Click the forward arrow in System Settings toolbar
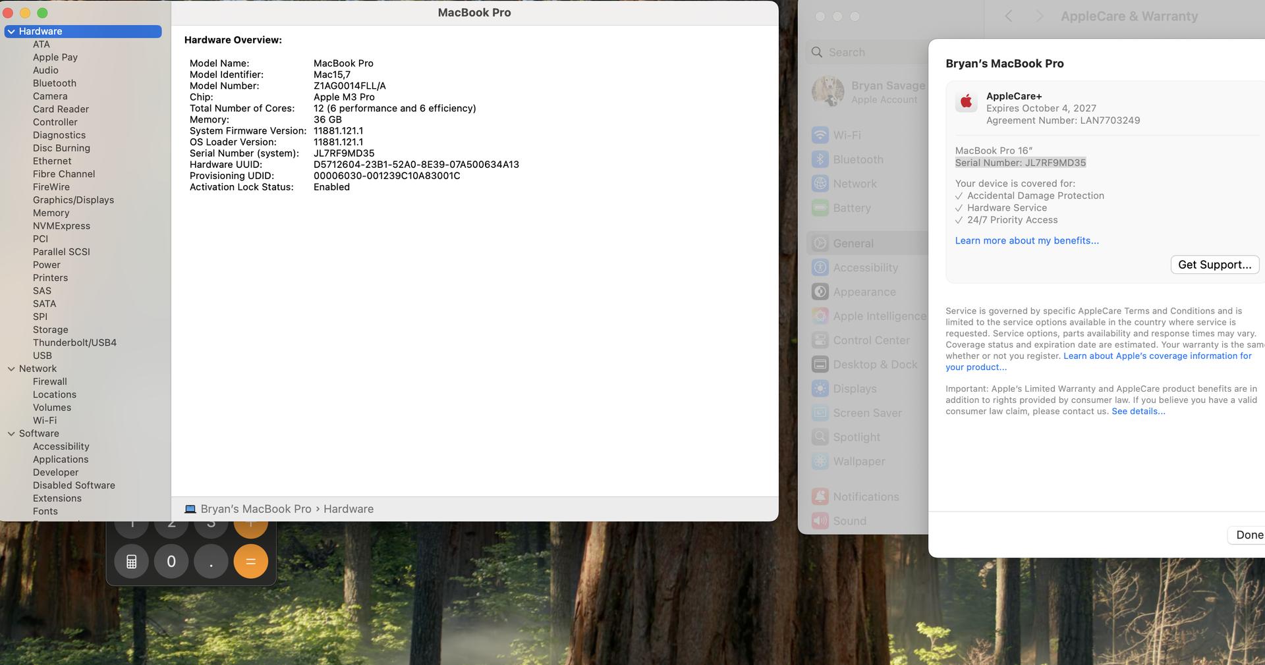 (1039, 16)
